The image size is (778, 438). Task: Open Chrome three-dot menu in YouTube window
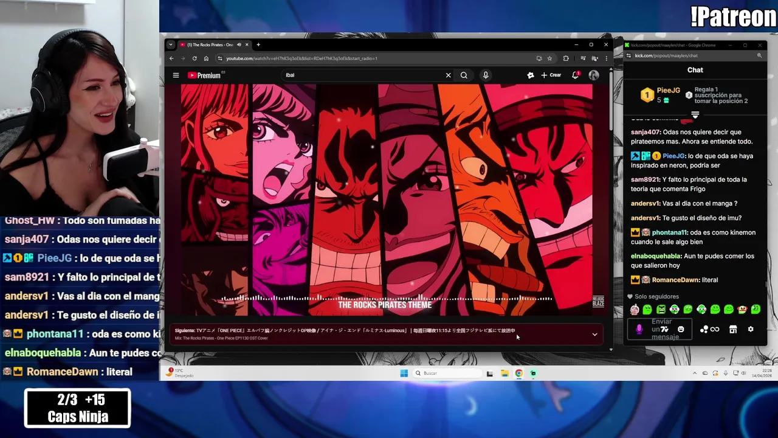(x=606, y=58)
